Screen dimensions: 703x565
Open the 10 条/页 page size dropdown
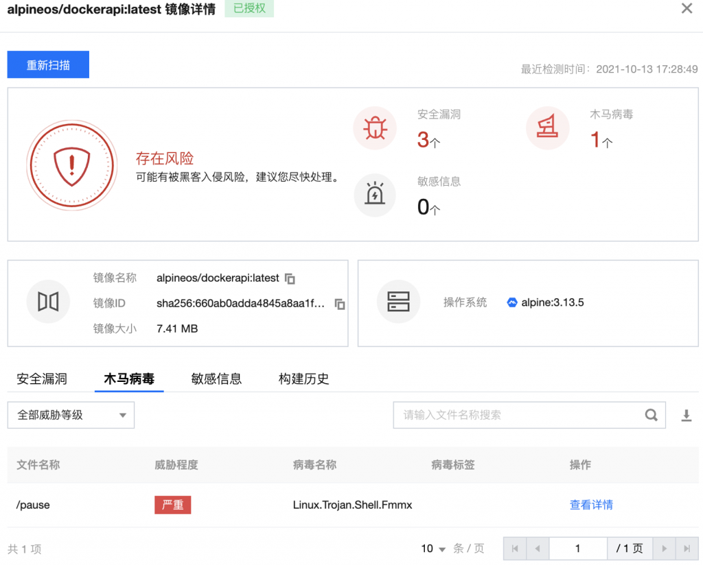(x=434, y=549)
